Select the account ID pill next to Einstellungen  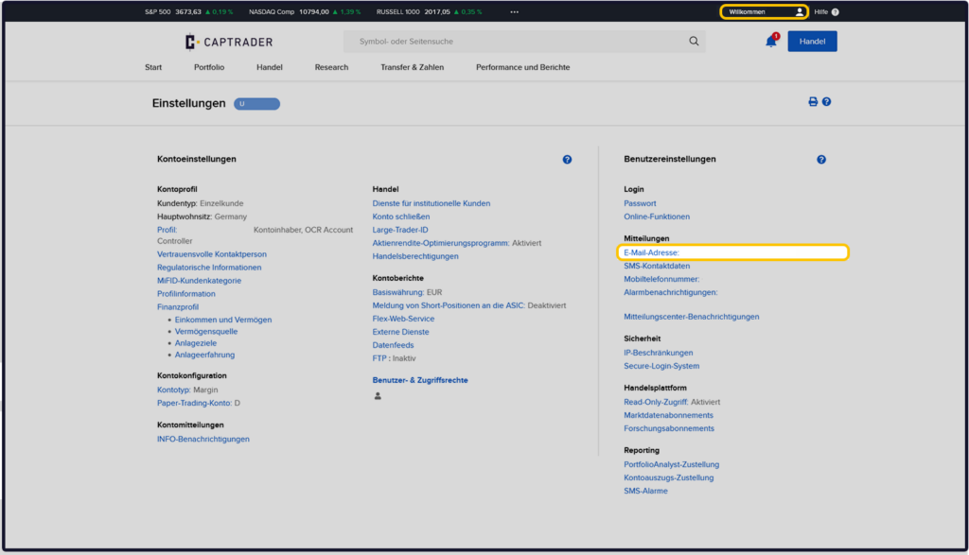(256, 104)
